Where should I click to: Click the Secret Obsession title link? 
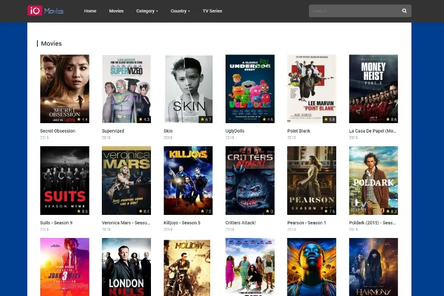(57, 131)
